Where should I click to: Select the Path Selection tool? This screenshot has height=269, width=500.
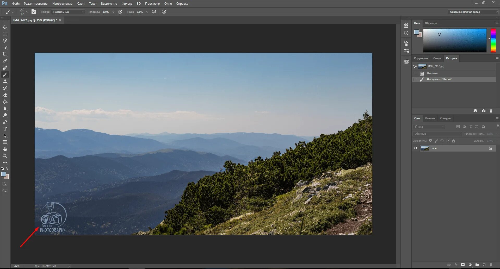[x=5, y=135]
